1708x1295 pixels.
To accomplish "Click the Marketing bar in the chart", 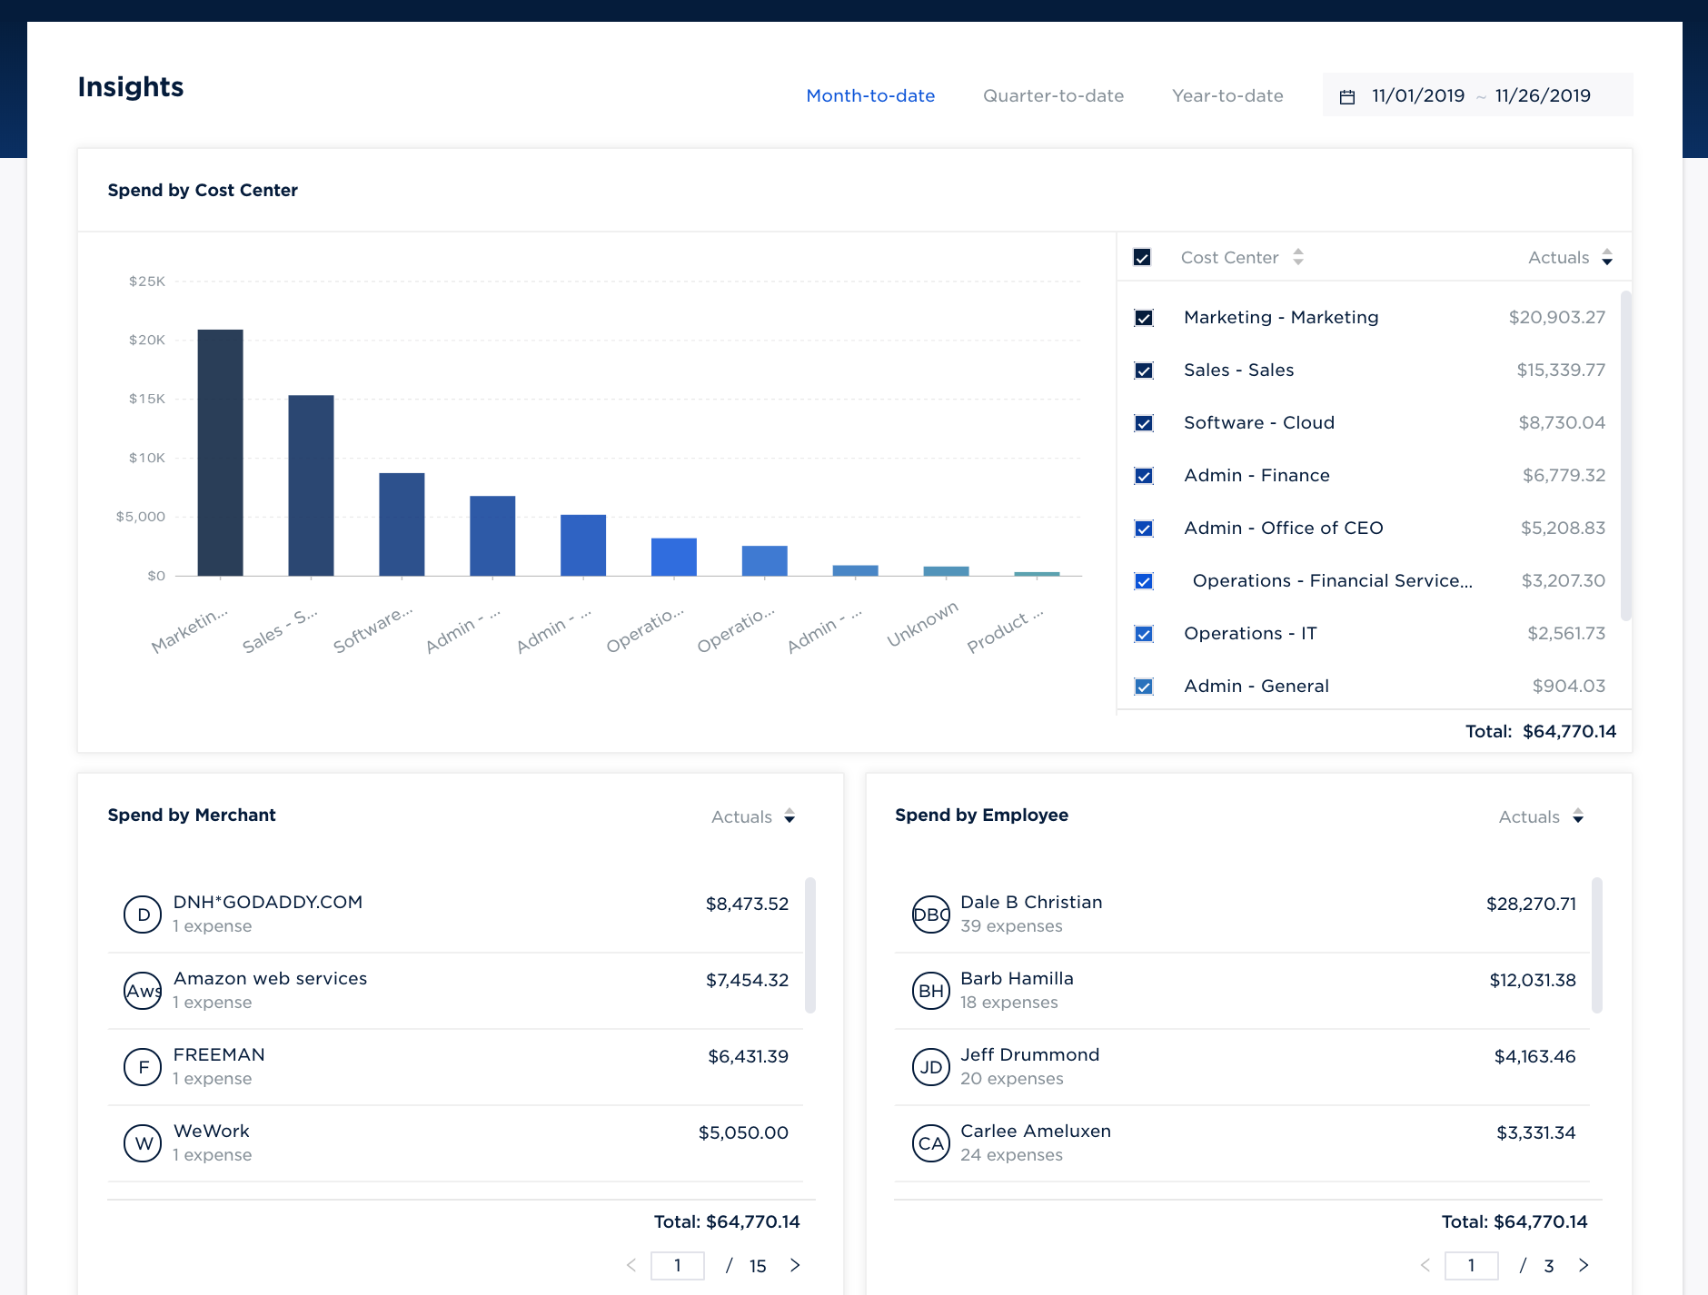I will tap(220, 452).
